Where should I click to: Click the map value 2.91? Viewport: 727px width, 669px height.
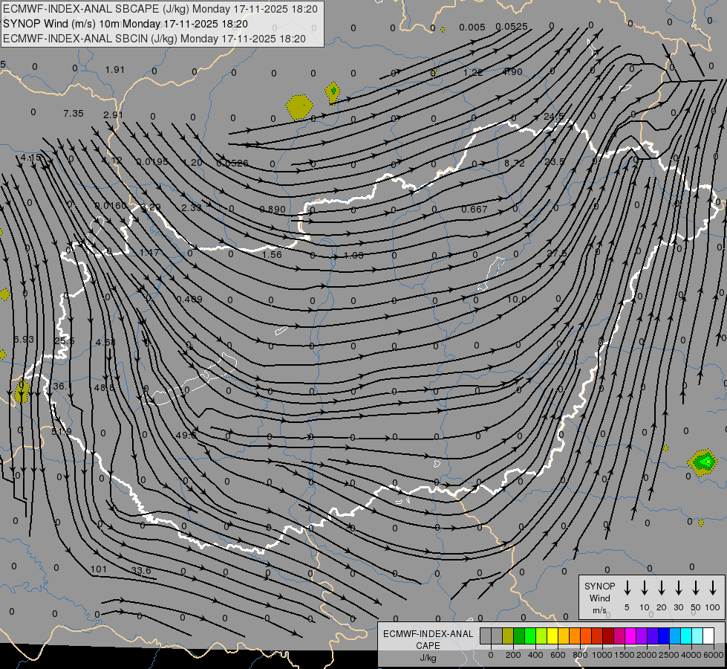113,114
